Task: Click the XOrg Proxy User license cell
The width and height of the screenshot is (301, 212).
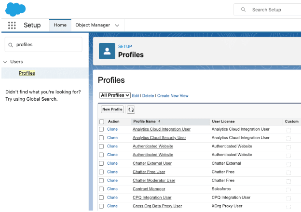Action: (227, 206)
